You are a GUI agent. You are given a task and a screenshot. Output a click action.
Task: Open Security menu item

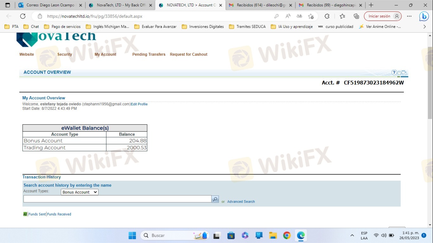[65, 54]
